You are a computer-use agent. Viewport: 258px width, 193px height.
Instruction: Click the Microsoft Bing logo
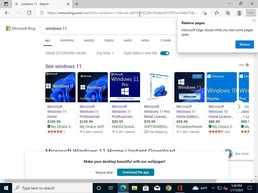tap(21, 28)
